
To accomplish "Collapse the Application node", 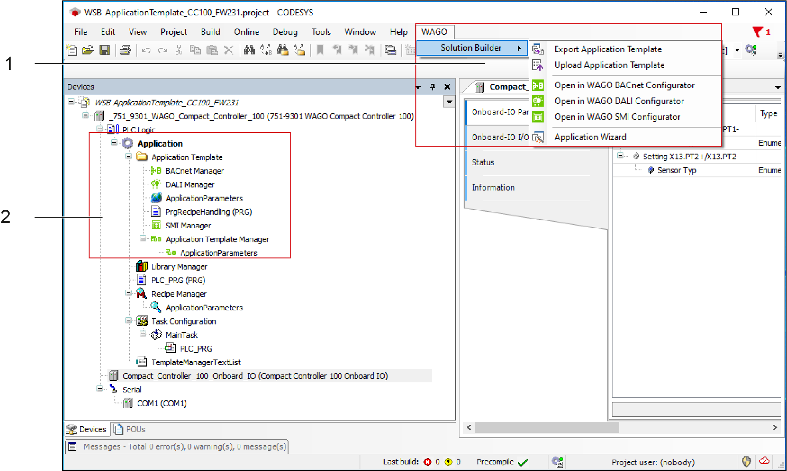I will [114, 143].
